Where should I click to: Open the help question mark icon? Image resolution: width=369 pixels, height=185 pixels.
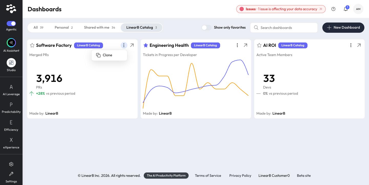click(x=333, y=9)
